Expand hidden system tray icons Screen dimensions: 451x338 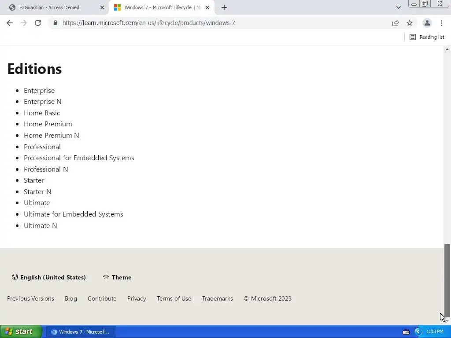[418, 332]
